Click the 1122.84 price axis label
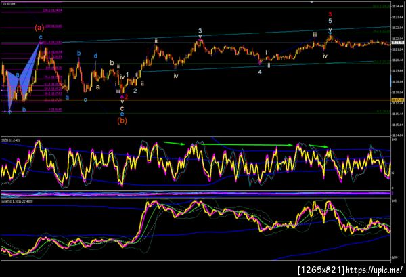 (x=398, y=28)
